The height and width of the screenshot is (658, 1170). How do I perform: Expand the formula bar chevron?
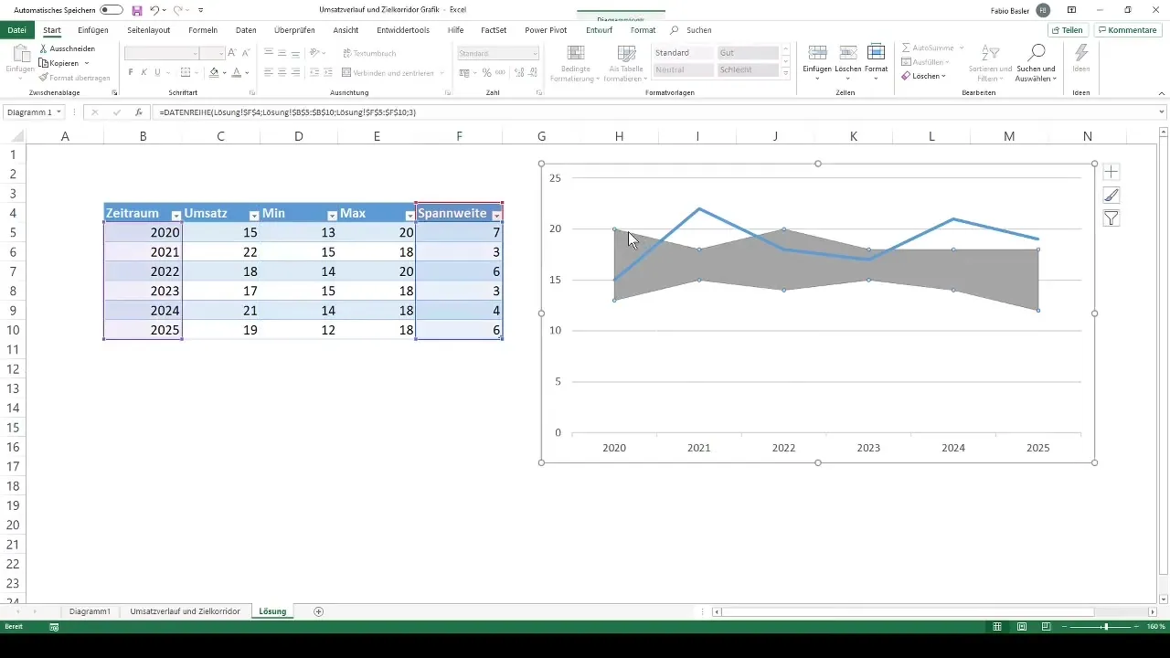coord(1162,111)
